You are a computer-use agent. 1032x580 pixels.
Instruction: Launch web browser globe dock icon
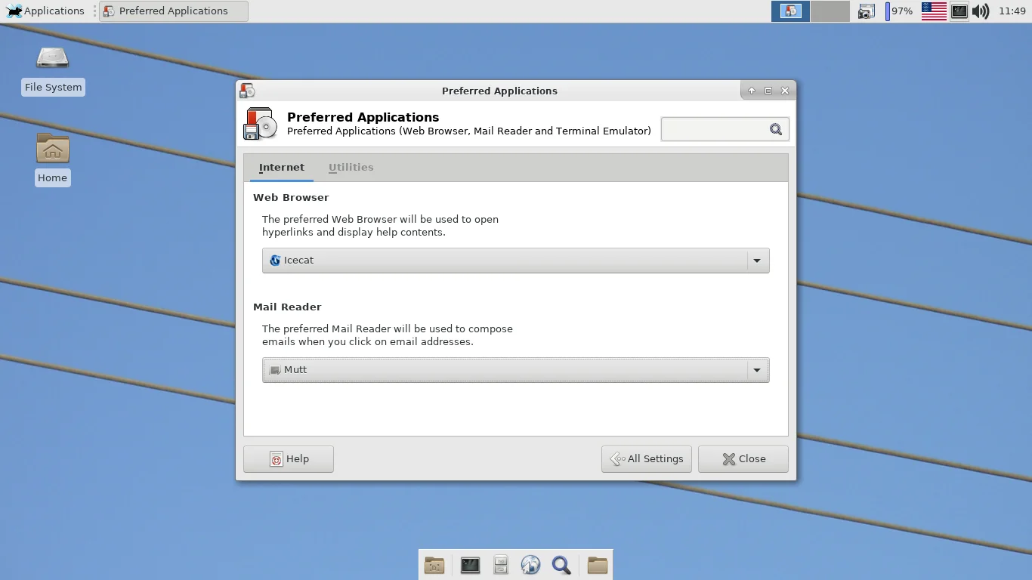point(531,565)
